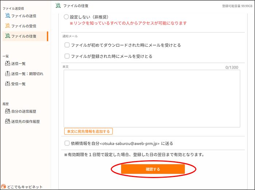
Task: Click どこでもキャビネット text link
Action: (25, 187)
